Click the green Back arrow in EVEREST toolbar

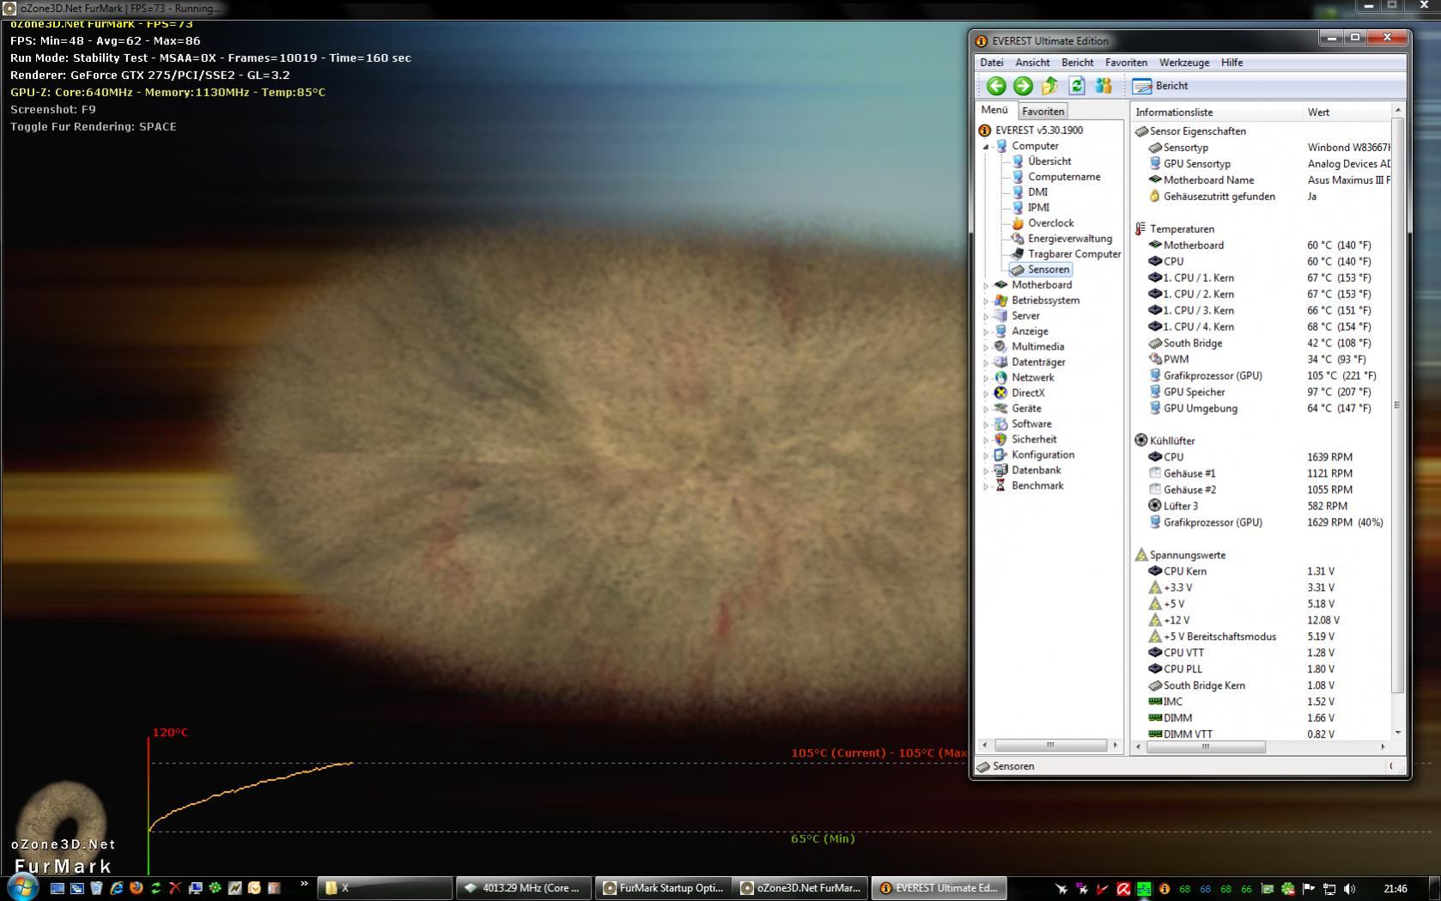pos(996,86)
